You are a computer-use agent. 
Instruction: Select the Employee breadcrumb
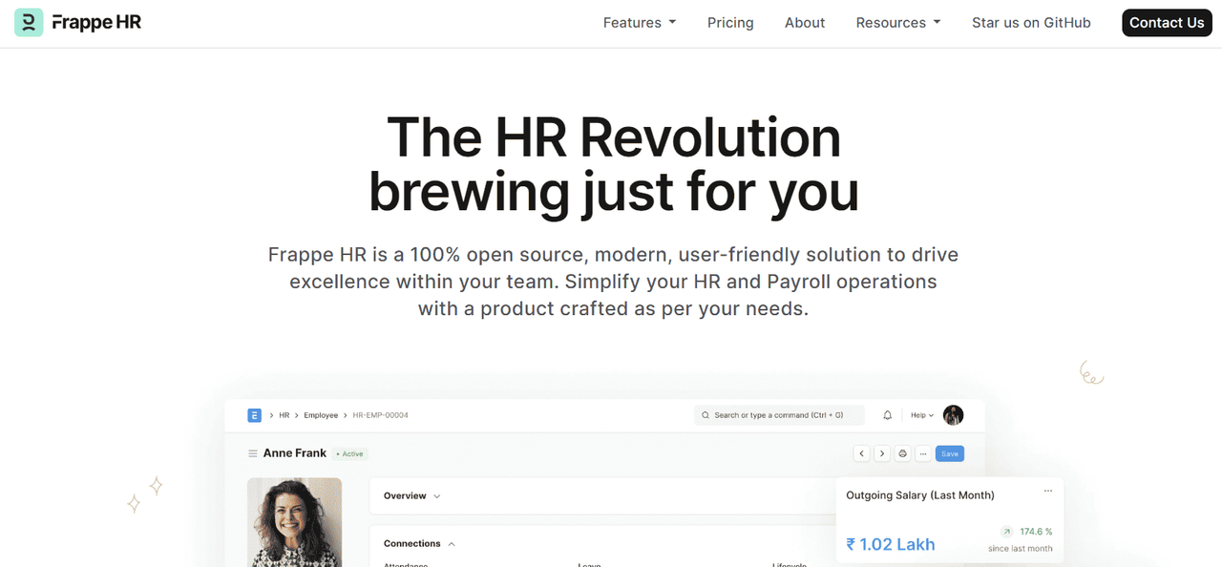[x=321, y=415]
